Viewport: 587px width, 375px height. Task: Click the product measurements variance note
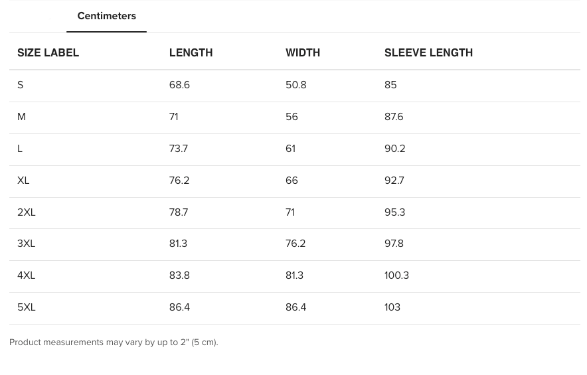114,342
